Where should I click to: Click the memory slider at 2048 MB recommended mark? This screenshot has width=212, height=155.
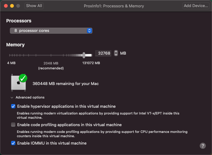pos(51,55)
